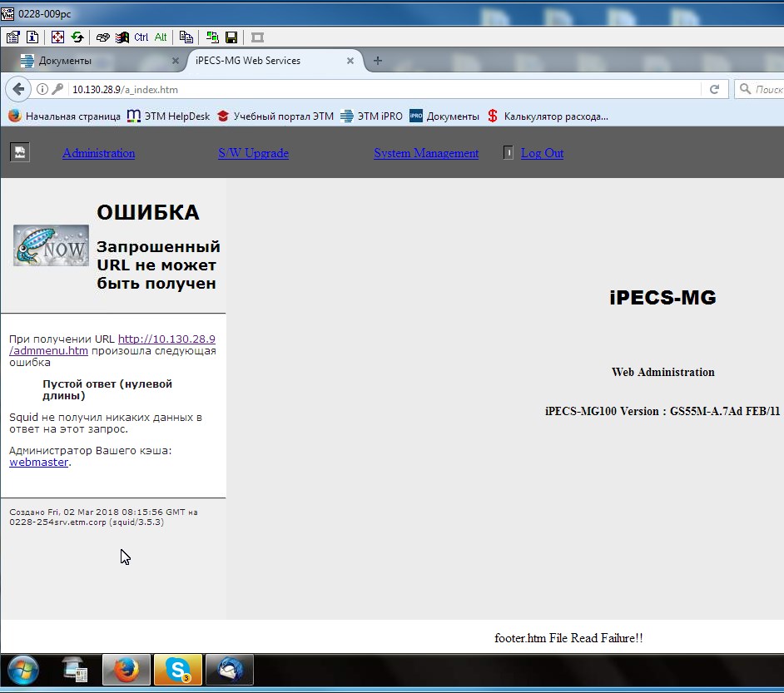The width and height of the screenshot is (784, 693).
Task: Send Ctrl+Alt+Del via VNC toolbar icon
Action: pos(102,37)
